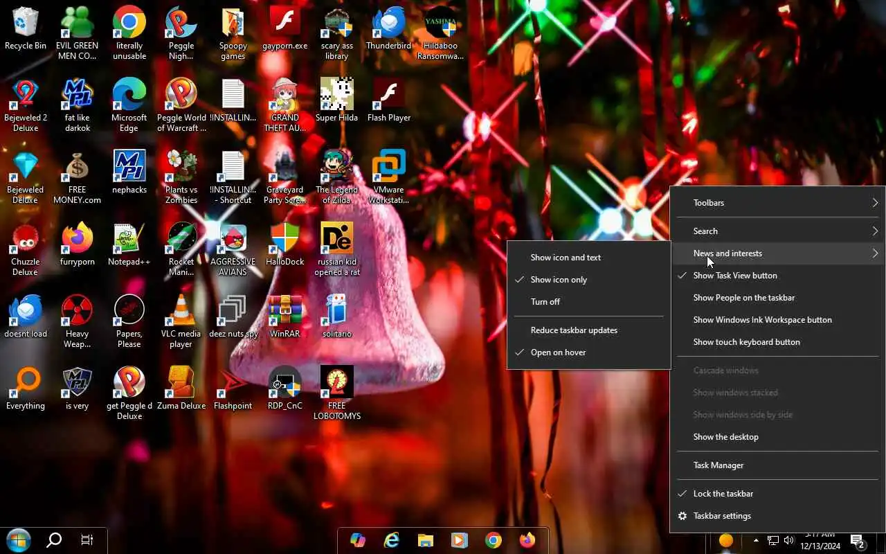The image size is (886, 554).
Task: Select the WinRAR desktop shortcut
Action: [285, 316]
